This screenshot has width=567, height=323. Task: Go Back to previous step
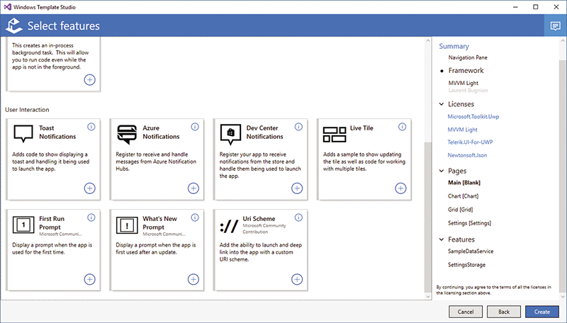(x=504, y=312)
